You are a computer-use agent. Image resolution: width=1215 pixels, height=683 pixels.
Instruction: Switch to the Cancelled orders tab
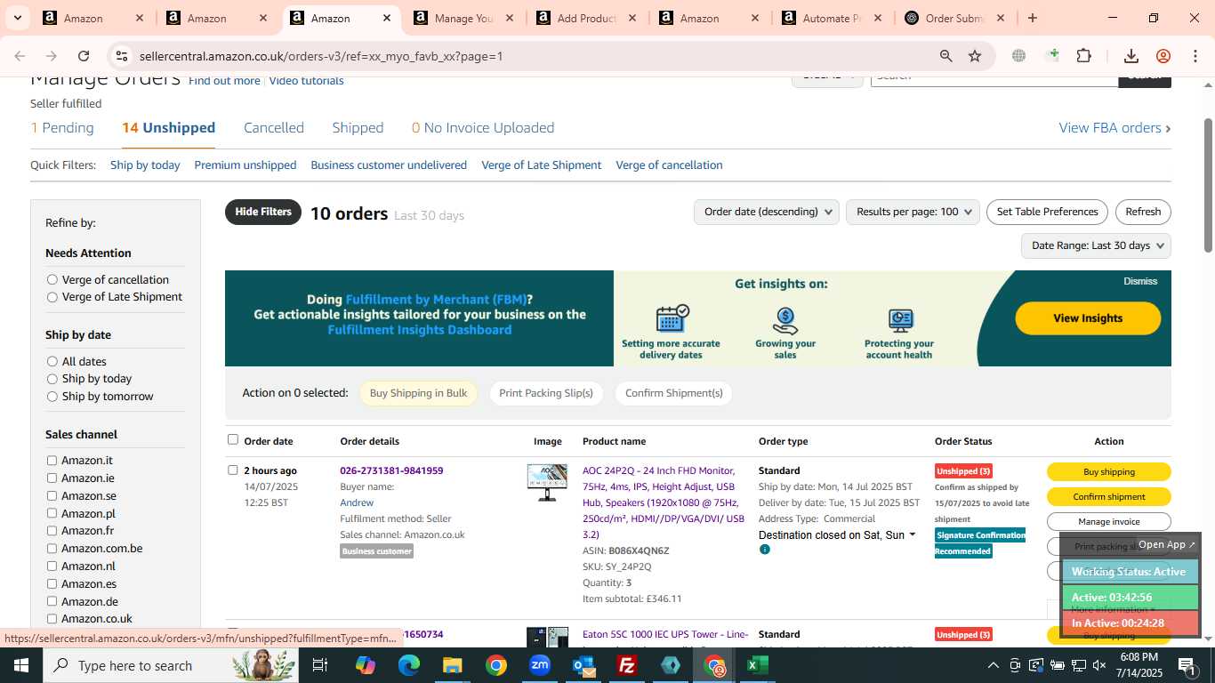[x=274, y=128]
